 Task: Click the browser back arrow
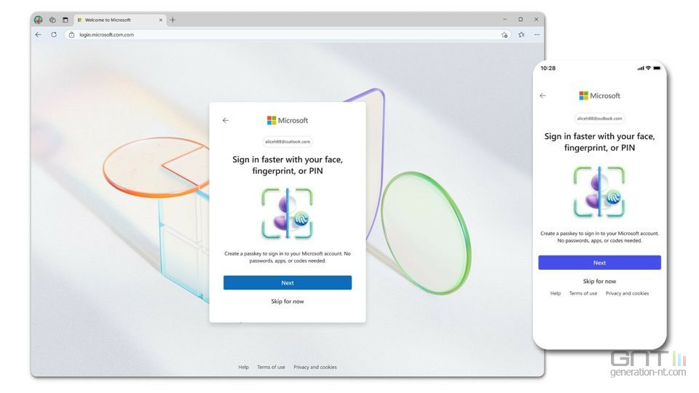(x=39, y=34)
